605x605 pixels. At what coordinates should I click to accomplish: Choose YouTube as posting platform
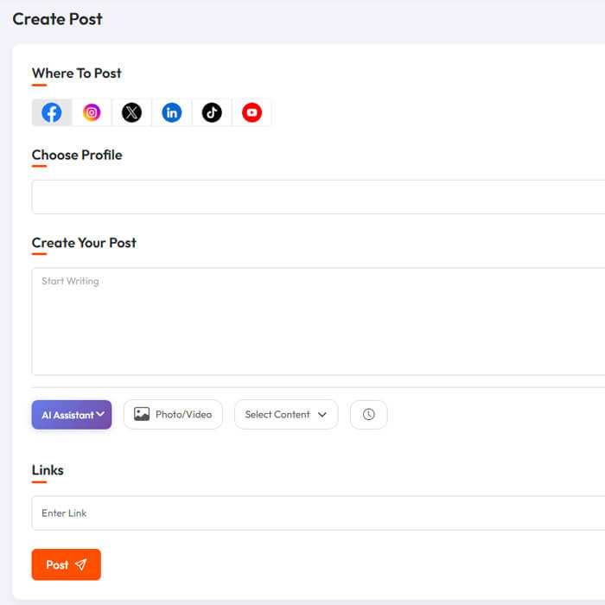click(x=252, y=112)
